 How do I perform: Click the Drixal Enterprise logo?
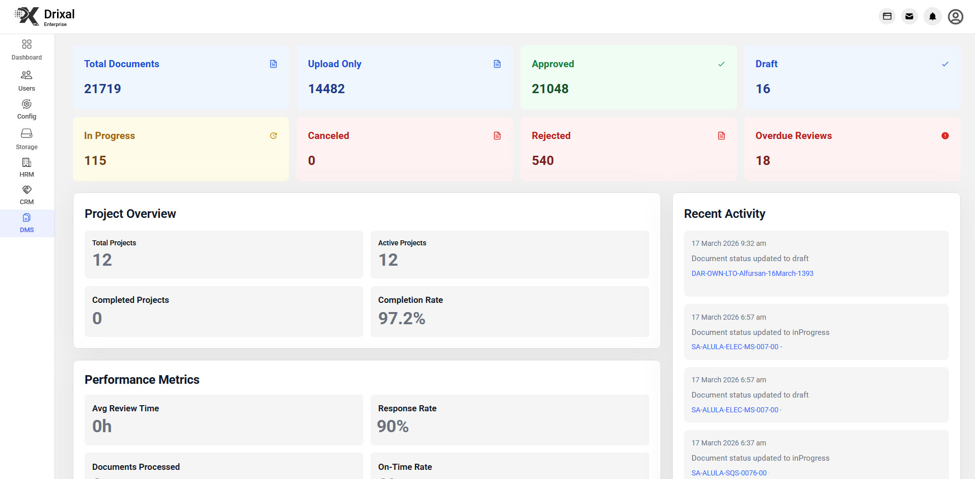[44, 17]
